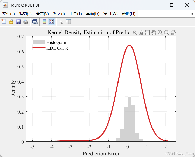Screen dimensions: 195x157
Task: Open a file with the folder icon
Action: pos(11,22)
